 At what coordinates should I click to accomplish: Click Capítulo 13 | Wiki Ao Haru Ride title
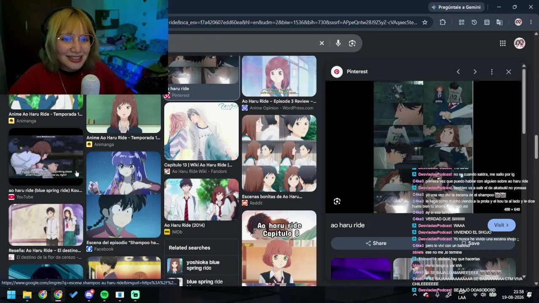(x=198, y=165)
